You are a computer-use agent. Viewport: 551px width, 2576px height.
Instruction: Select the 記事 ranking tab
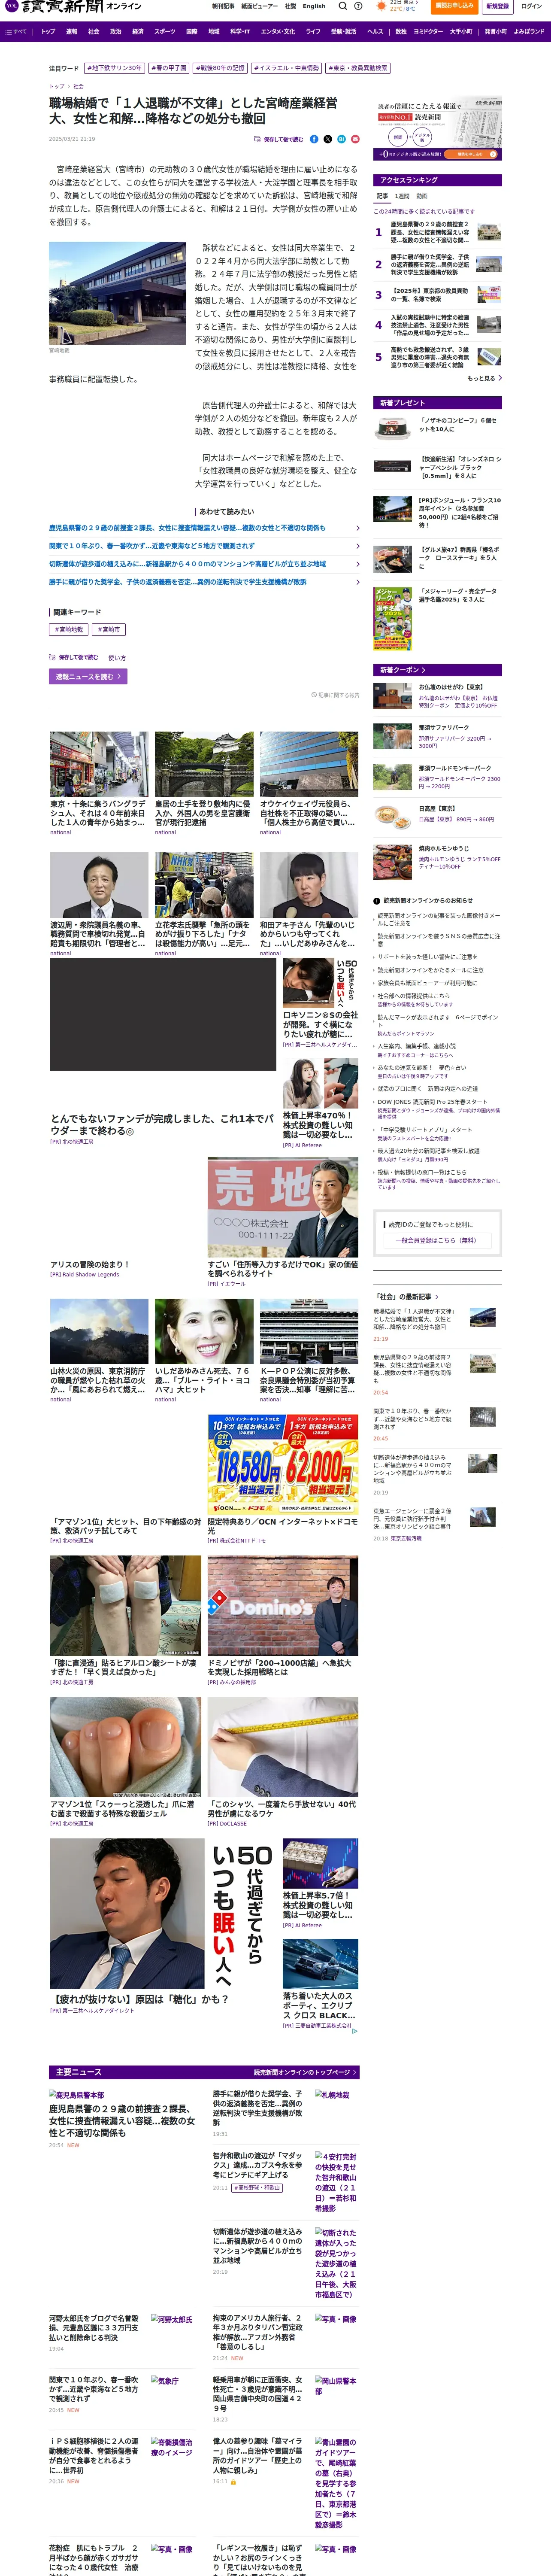click(382, 196)
